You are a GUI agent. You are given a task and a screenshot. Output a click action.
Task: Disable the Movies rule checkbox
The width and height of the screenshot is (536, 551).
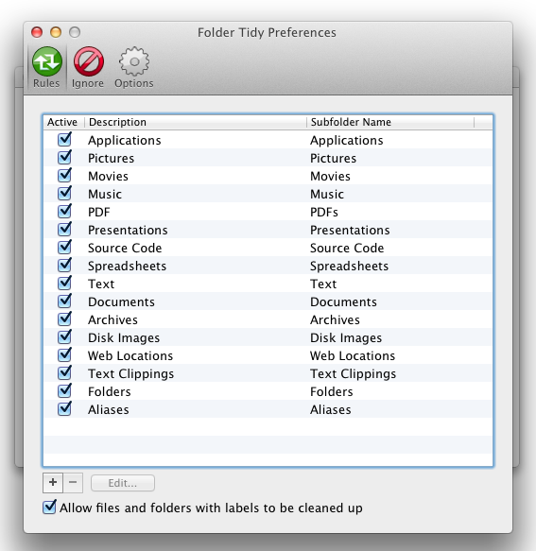[x=64, y=176]
